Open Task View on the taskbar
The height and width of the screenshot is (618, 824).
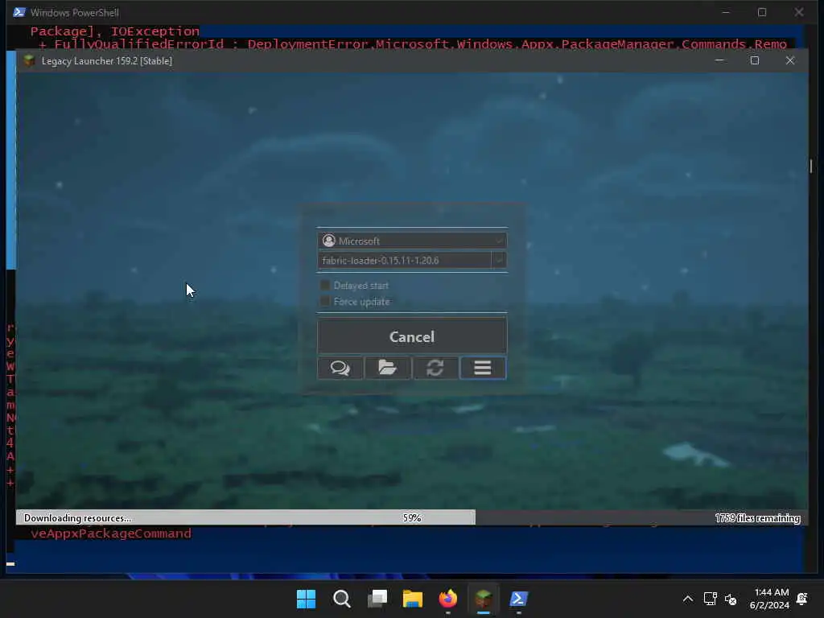(377, 599)
